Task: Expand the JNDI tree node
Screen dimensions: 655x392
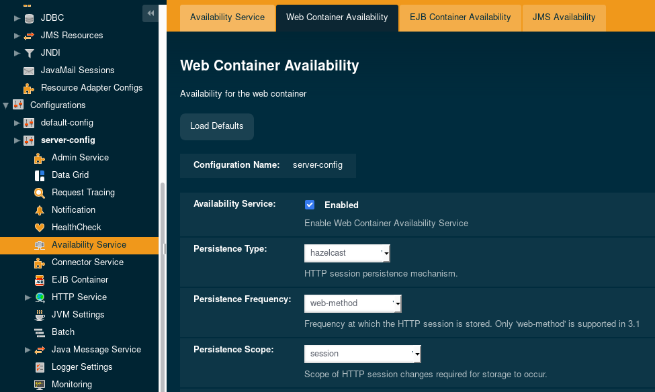Action: click(x=17, y=53)
